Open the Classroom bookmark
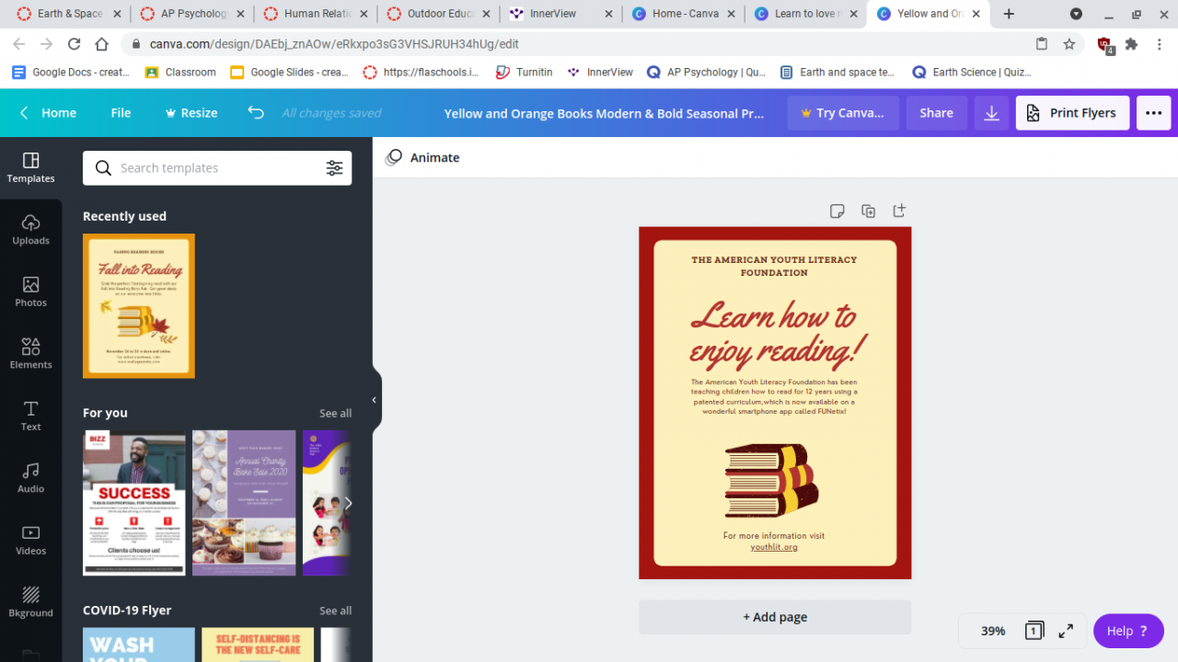The image size is (1178, 662). [x=180, y=72]
